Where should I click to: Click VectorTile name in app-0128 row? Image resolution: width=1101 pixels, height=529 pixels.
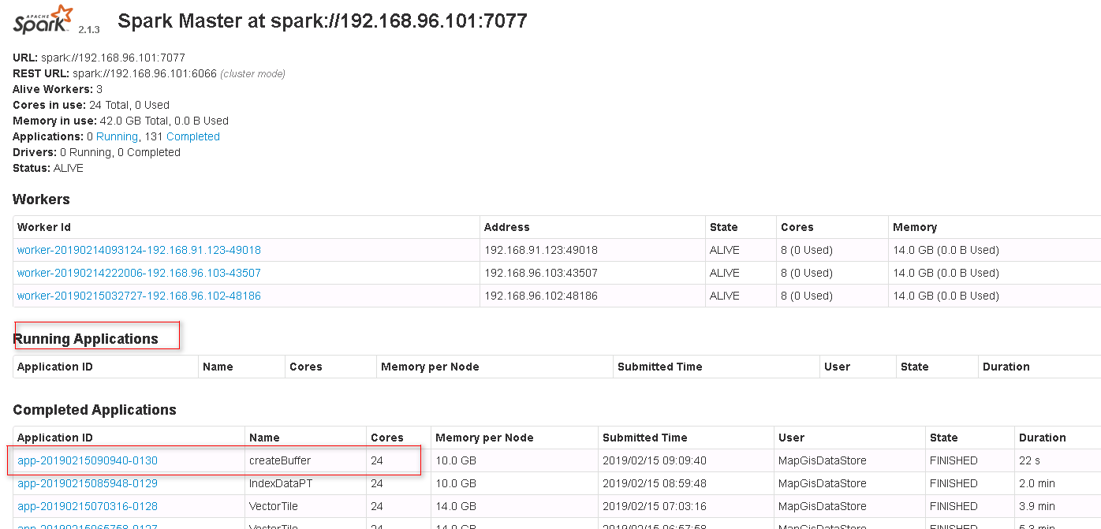click(274, 506)
